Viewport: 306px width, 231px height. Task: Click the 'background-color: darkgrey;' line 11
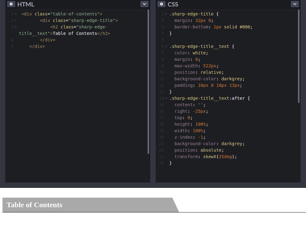point(209,79)
